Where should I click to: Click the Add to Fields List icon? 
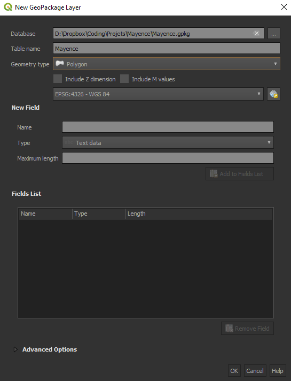(214, 173)
